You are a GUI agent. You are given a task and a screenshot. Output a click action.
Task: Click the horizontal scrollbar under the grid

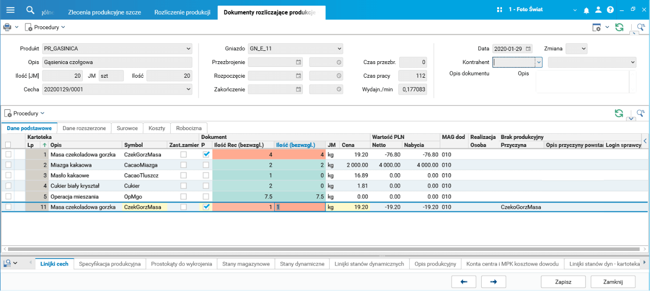pos(325,249)
